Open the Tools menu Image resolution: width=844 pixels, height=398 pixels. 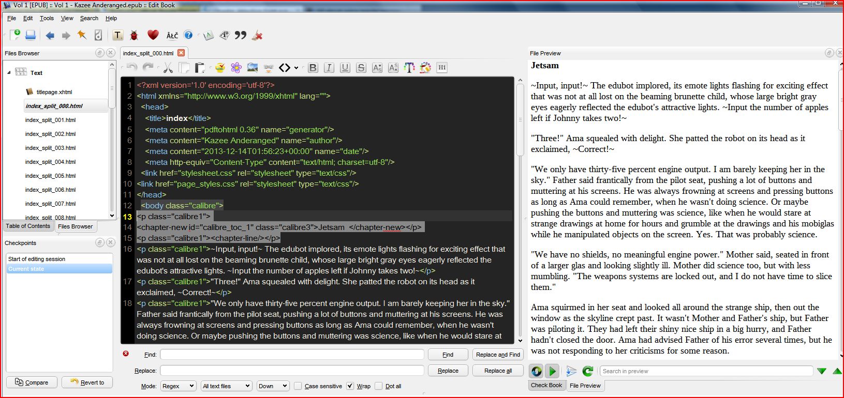47,18
